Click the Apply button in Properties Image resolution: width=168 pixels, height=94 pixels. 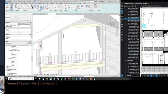(29, 43)
